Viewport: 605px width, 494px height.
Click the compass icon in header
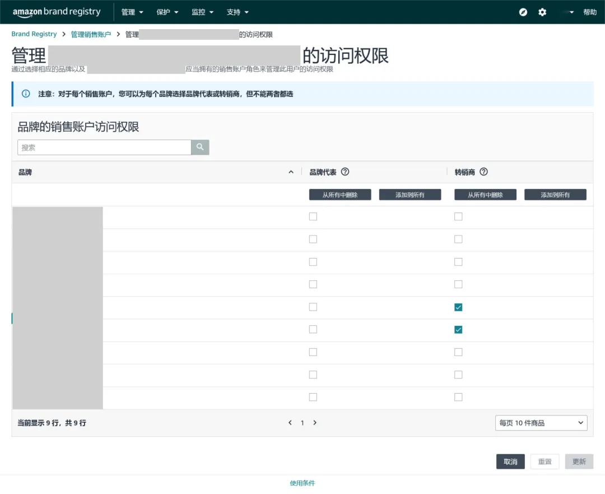pyautogui.click(x=523, y=12)
